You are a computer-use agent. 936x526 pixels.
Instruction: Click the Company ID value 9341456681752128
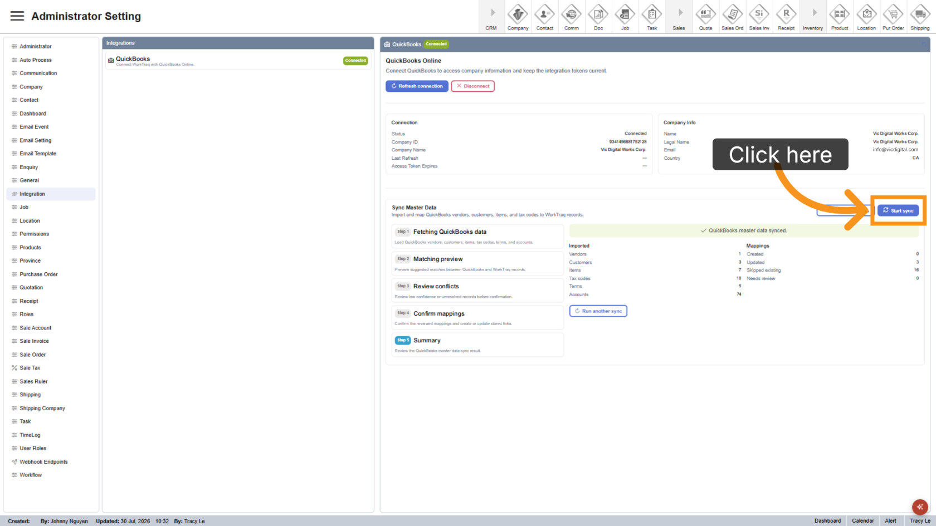click(x=628, y=142)
